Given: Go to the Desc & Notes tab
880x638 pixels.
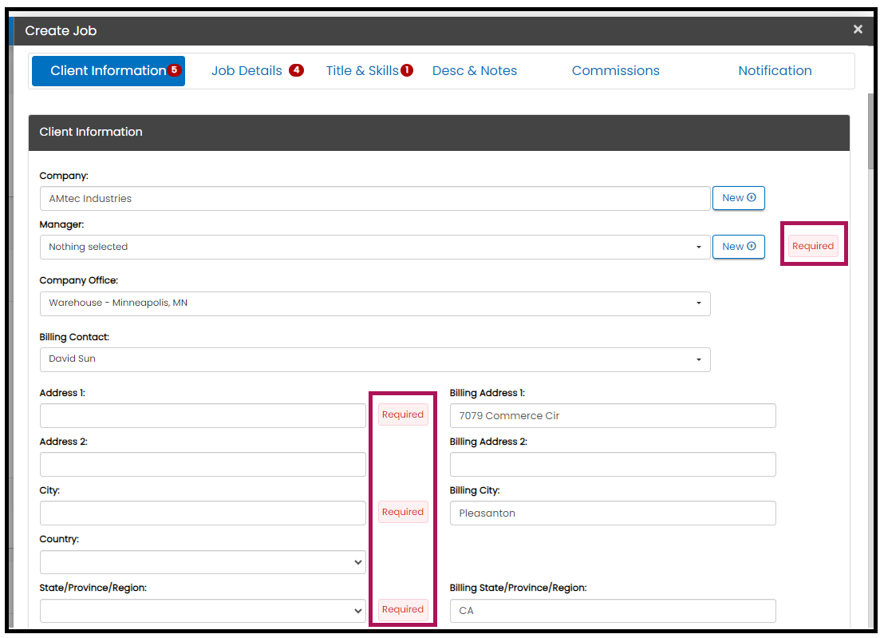Looking at the screenshot, I should pos(475,71).
